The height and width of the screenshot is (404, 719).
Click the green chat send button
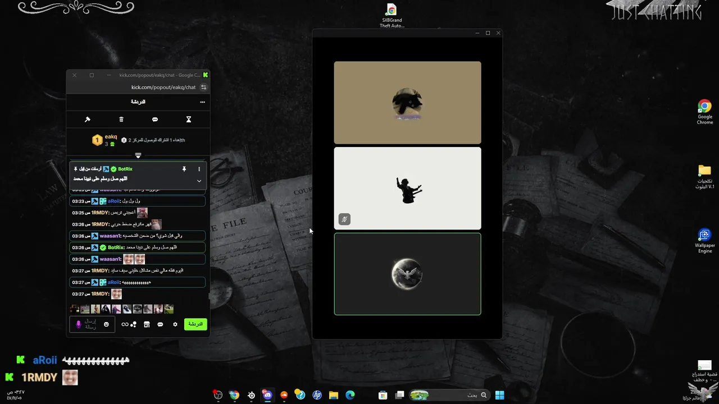195,324
